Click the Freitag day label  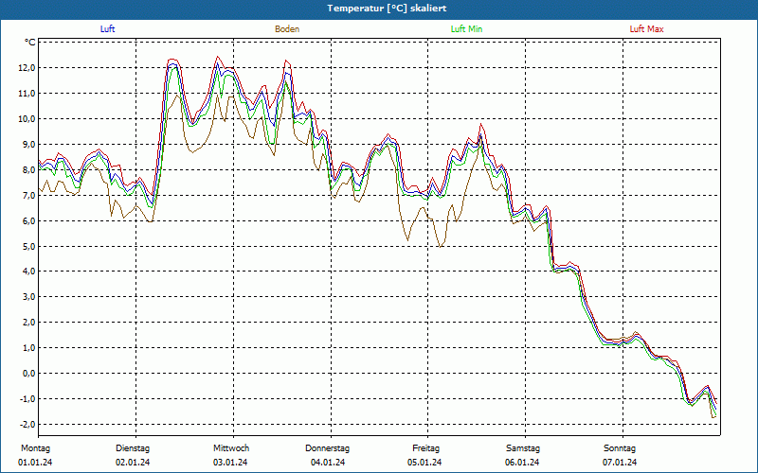[x=425, y=448]
